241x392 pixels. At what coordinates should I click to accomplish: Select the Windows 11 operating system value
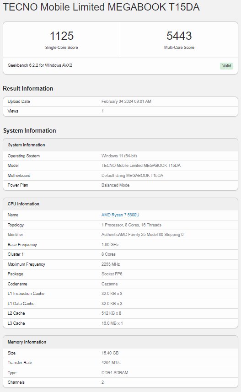point(119,156)
